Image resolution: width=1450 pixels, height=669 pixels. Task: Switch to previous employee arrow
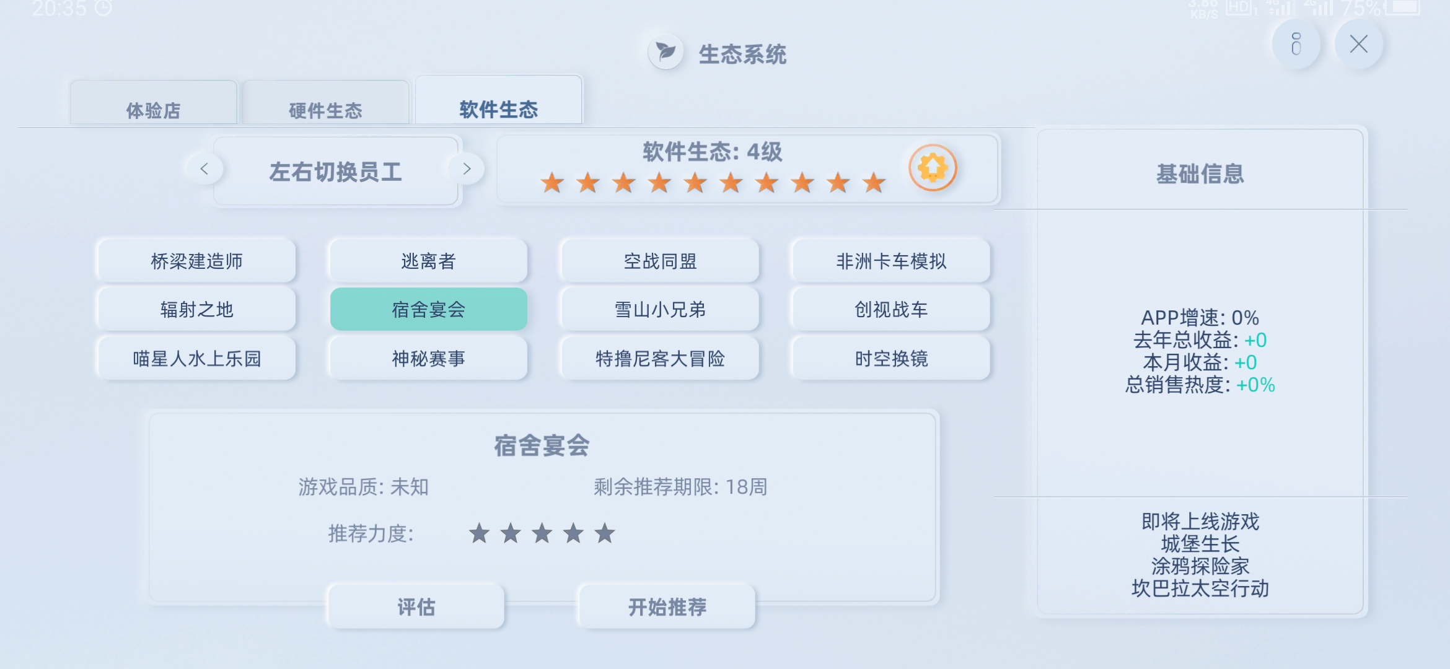[x=204, y=168]
